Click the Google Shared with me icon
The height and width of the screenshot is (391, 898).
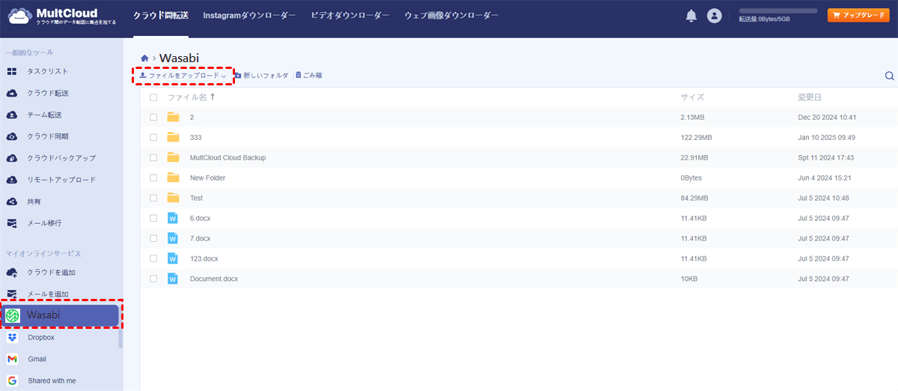click(x=12, y=381)
